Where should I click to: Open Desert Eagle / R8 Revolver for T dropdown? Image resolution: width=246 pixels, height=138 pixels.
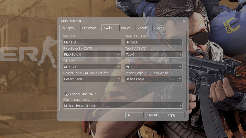pos(153,79)
